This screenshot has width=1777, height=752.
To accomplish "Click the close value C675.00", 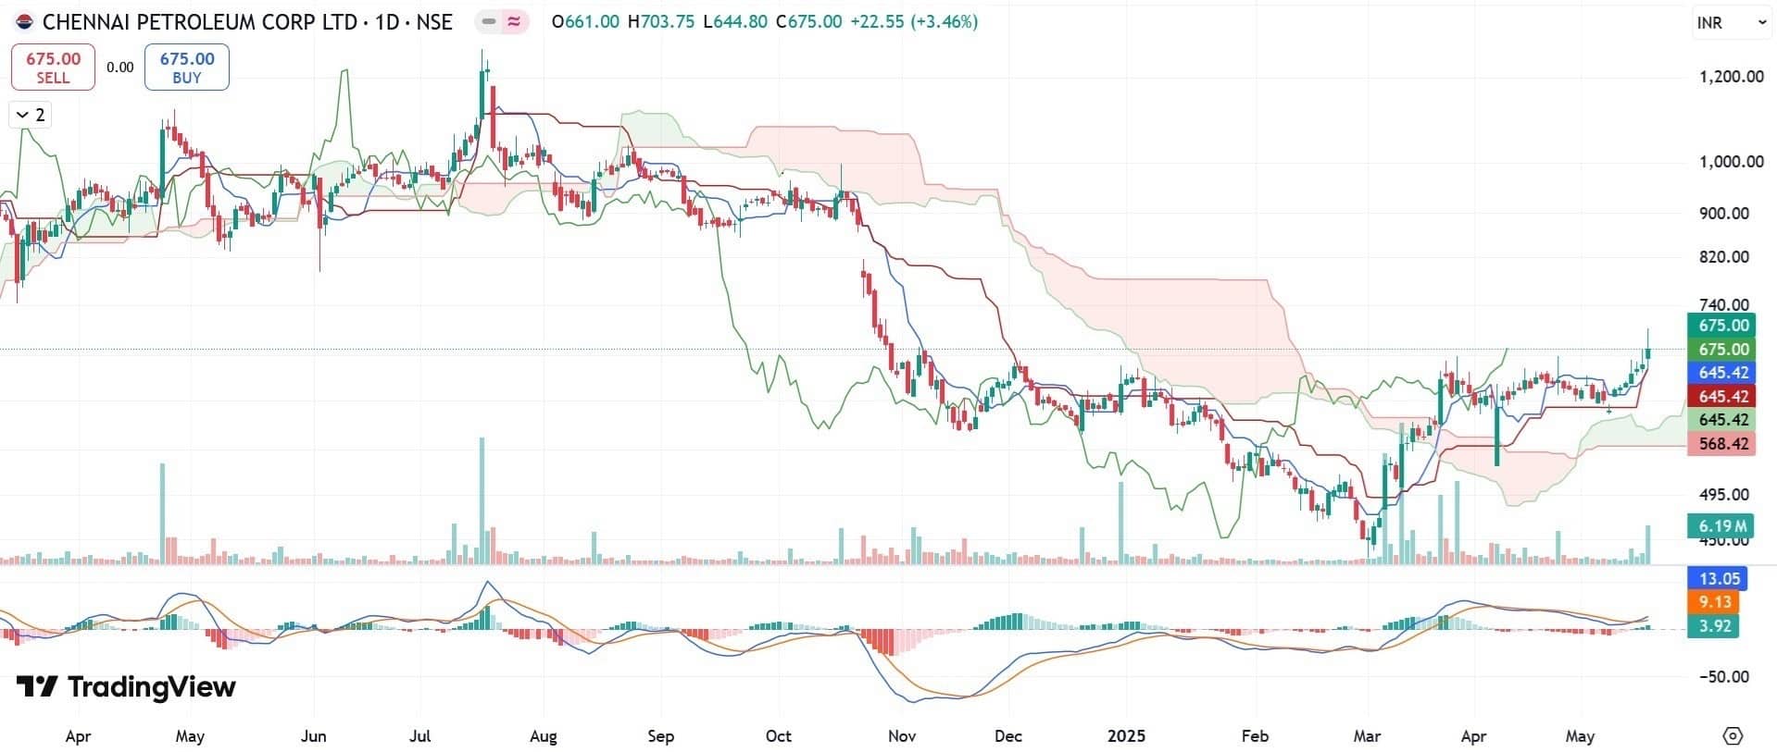I will coord(809,21).
